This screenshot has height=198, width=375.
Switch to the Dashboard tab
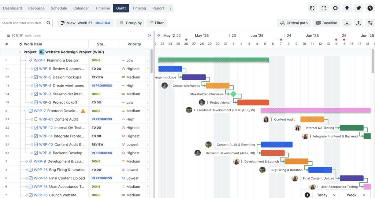12,8
